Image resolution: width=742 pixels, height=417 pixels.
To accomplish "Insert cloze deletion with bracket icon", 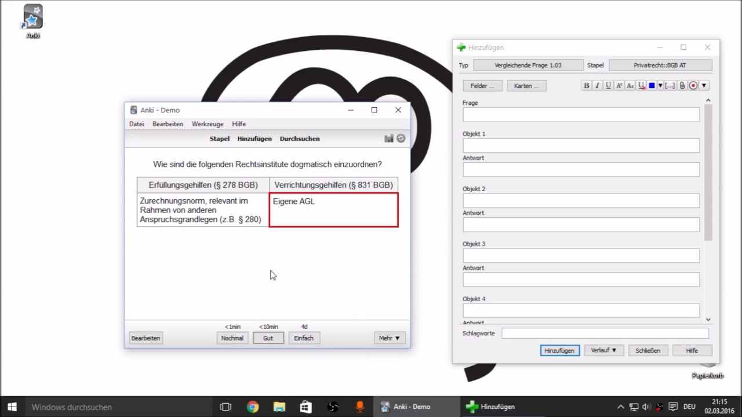I will coord(670,86).
